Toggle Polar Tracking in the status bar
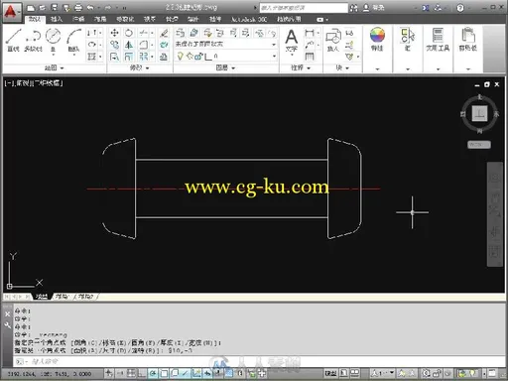This screenshot has height=381, width=508. point(153,373)
